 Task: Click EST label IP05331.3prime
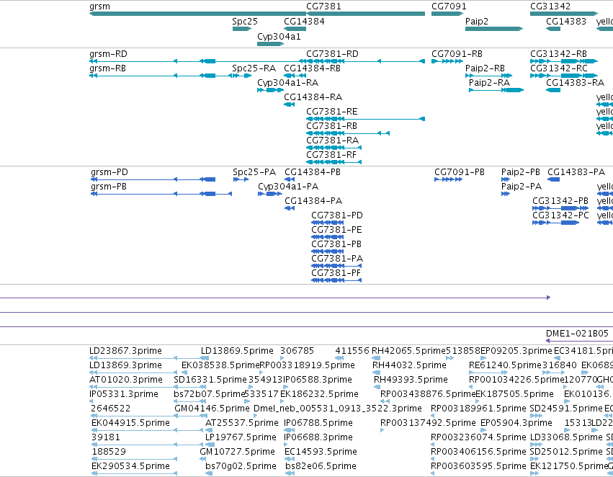pos(124,394)
